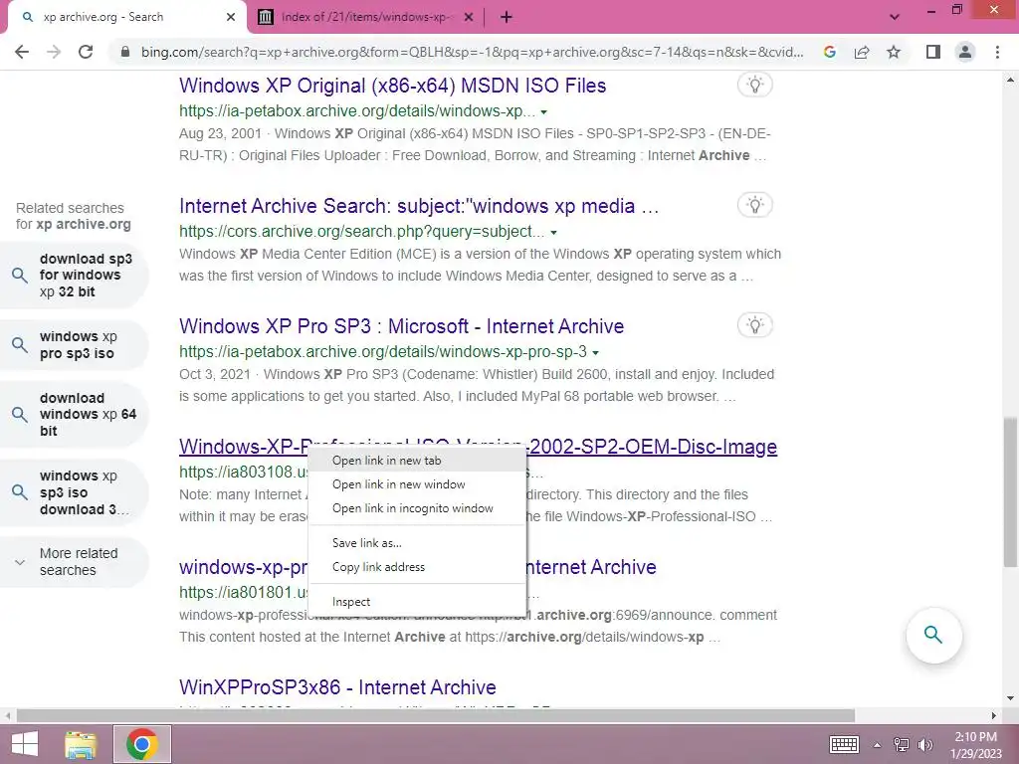The width and height of the screenshot is (1019, 764).
Task: Search related 'download windows xp 64 bit'
Action: click(x=74, y=415)
